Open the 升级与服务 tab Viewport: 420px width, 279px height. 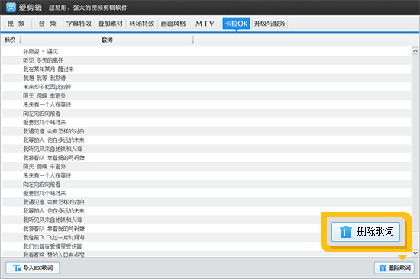click(x=270, y=24)
